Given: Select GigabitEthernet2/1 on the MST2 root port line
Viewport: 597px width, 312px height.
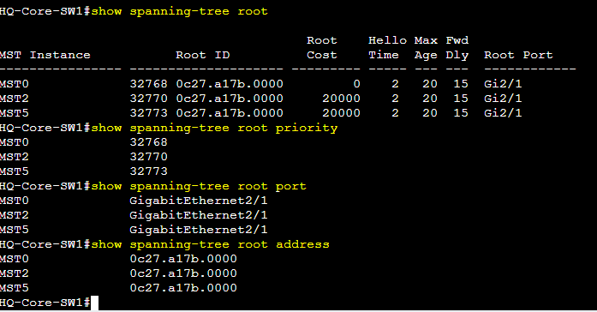Looking at the screenshot, I should click(x=199, y=215).
